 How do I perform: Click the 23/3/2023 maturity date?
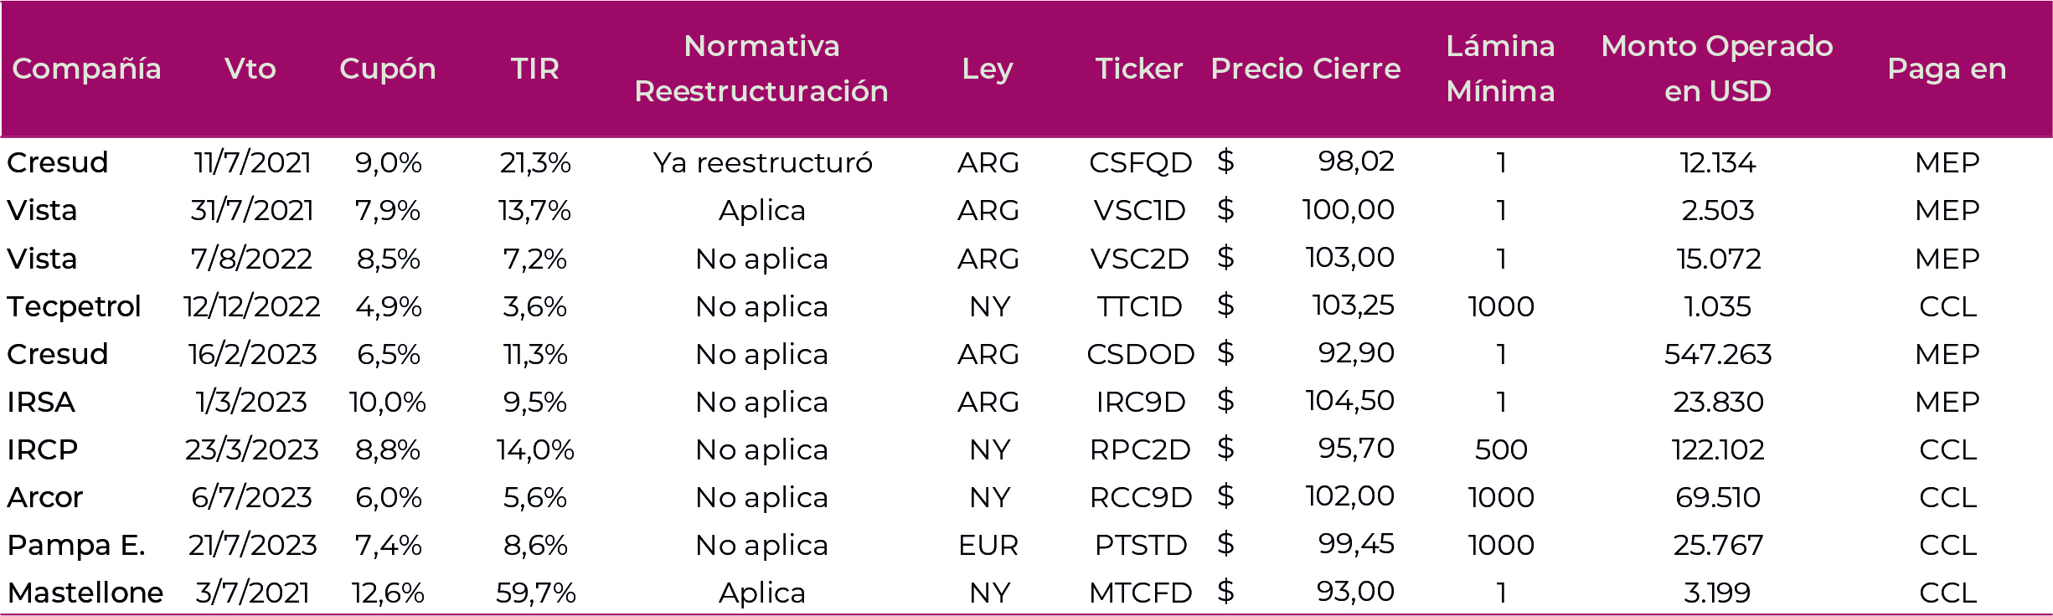coord(251,449)
